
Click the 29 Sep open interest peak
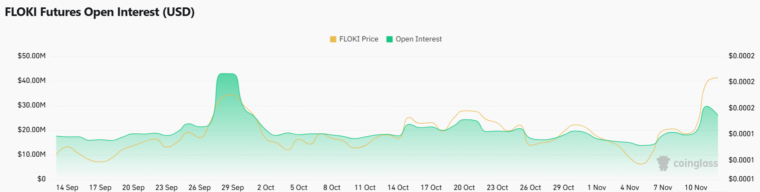[x=227, y=74]
